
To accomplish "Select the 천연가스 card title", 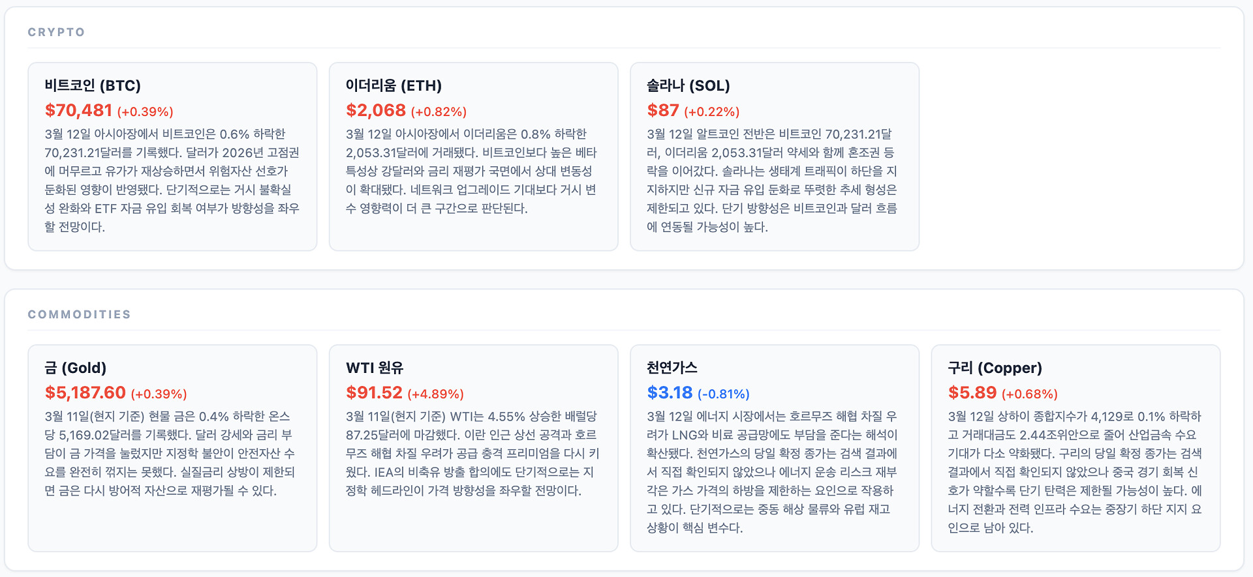I will [672, 368].
